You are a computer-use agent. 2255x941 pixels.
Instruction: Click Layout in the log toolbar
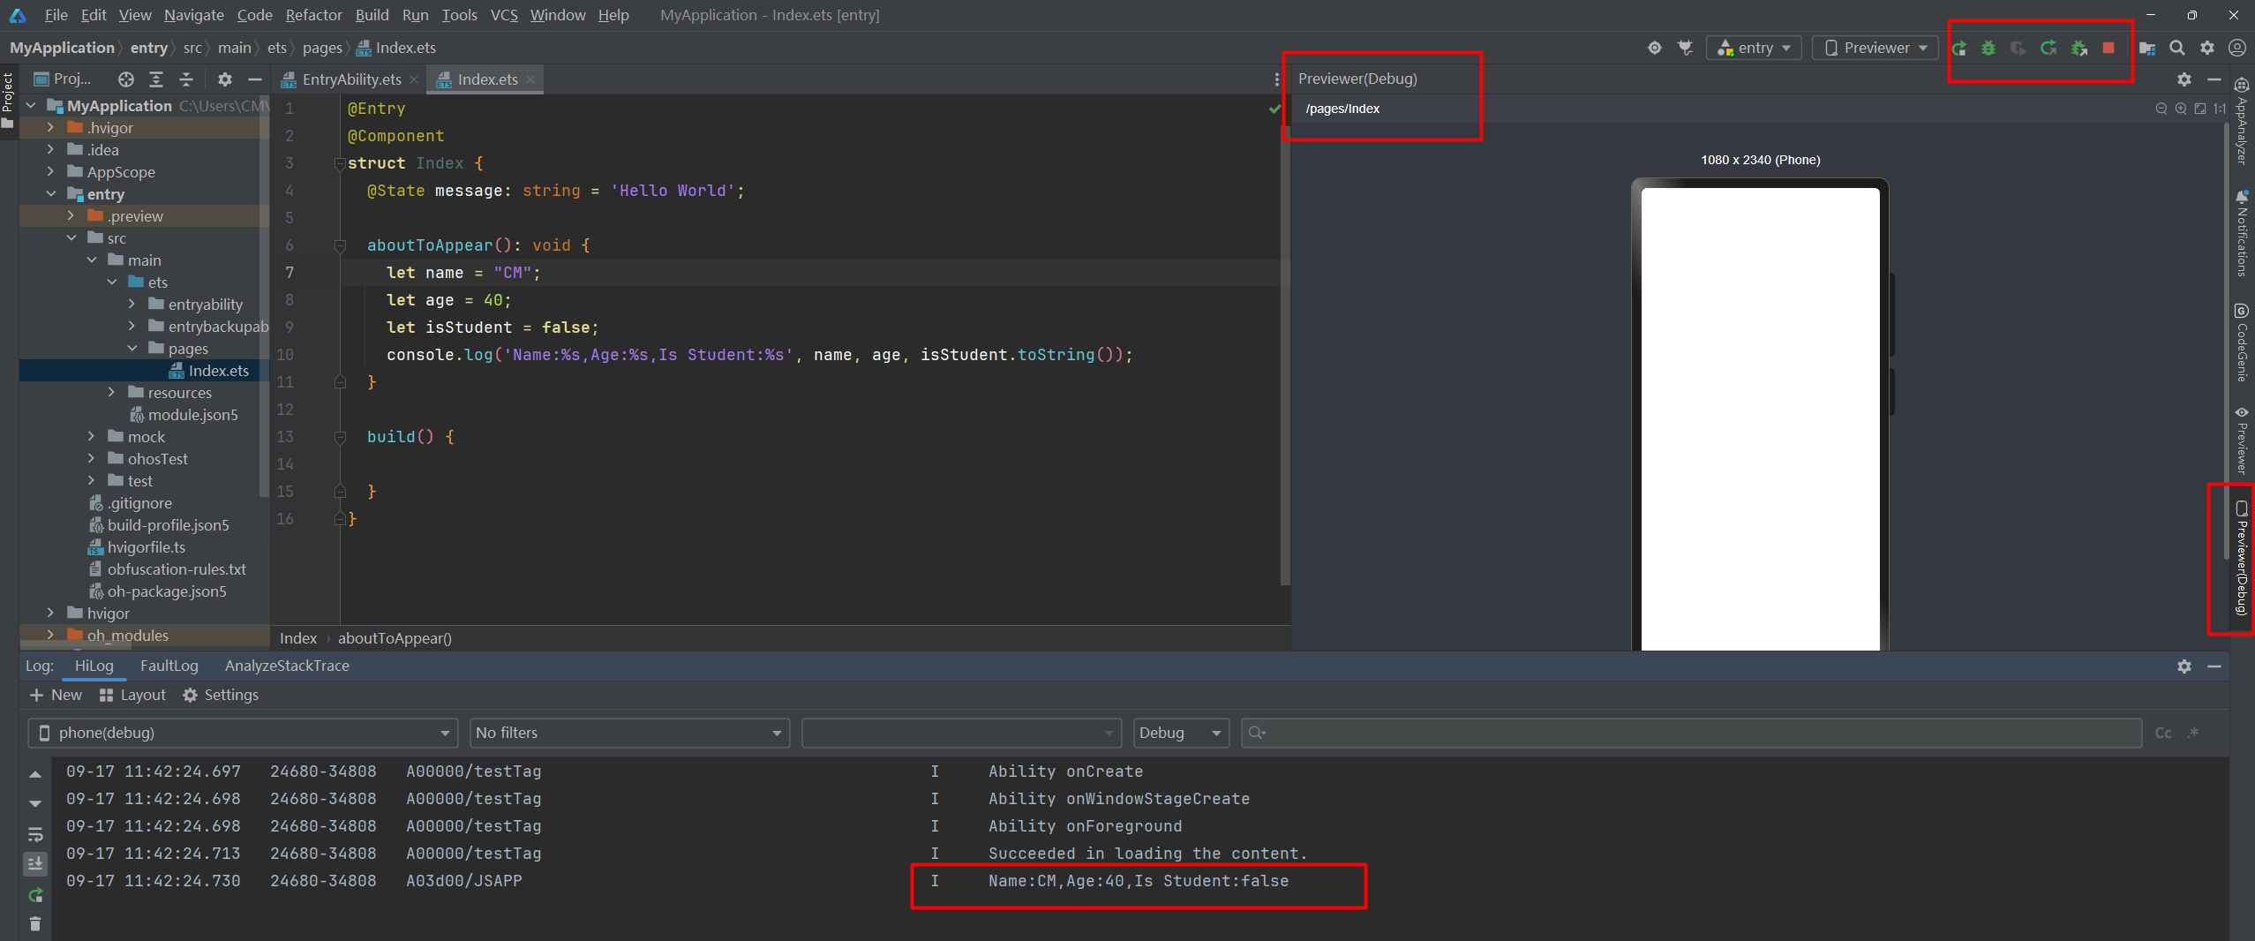tap(132, 696)
